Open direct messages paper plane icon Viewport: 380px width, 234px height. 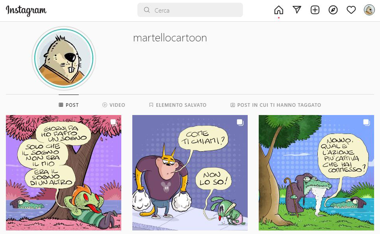[x=297, y=10]
